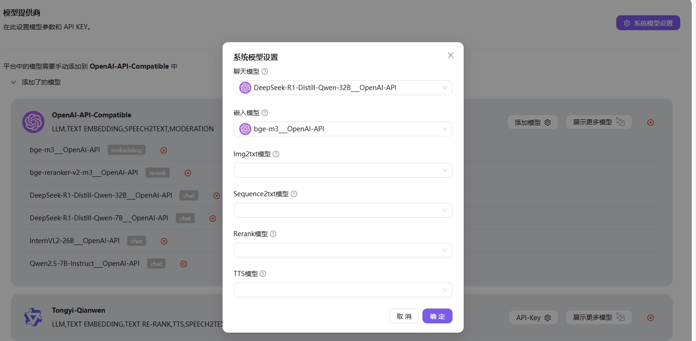
Task: Remove the DeepSeek-R1-Distill-Qwen-32B__OpenAI-API model
Action: click(217, 196)
